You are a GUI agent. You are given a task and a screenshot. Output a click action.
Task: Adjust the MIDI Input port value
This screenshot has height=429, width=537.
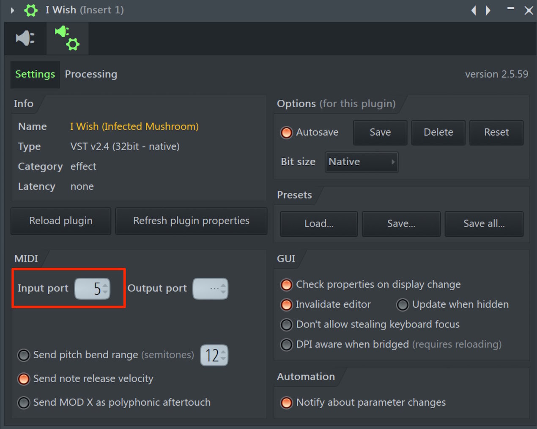[x=93, y=289]
